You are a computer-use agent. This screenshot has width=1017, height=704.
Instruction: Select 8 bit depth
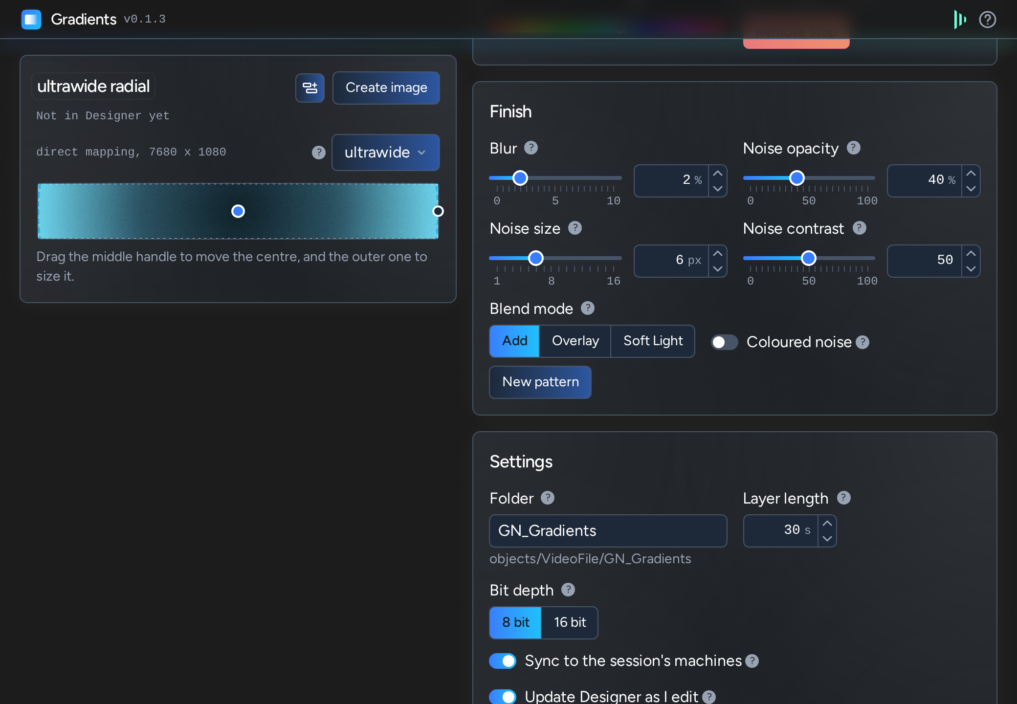515,622
